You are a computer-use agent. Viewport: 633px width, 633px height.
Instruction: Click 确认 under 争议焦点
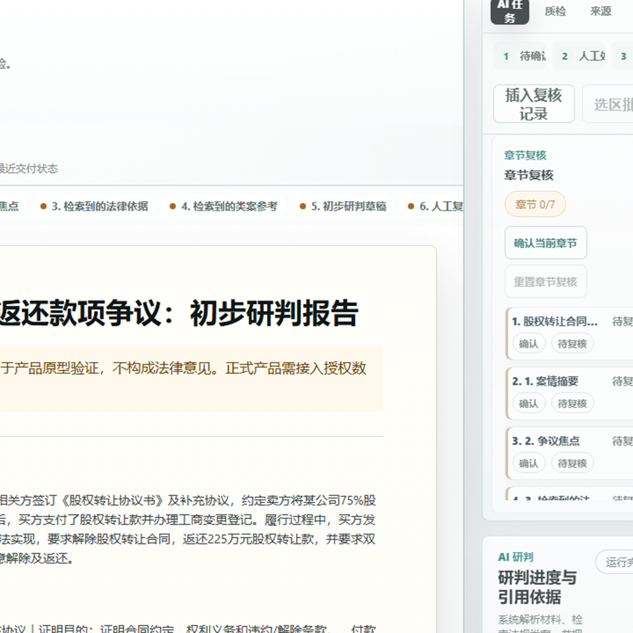[x=528, y=463]
